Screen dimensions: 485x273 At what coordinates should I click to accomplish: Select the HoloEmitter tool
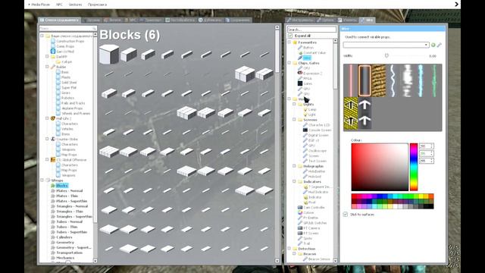click(317, 171)
